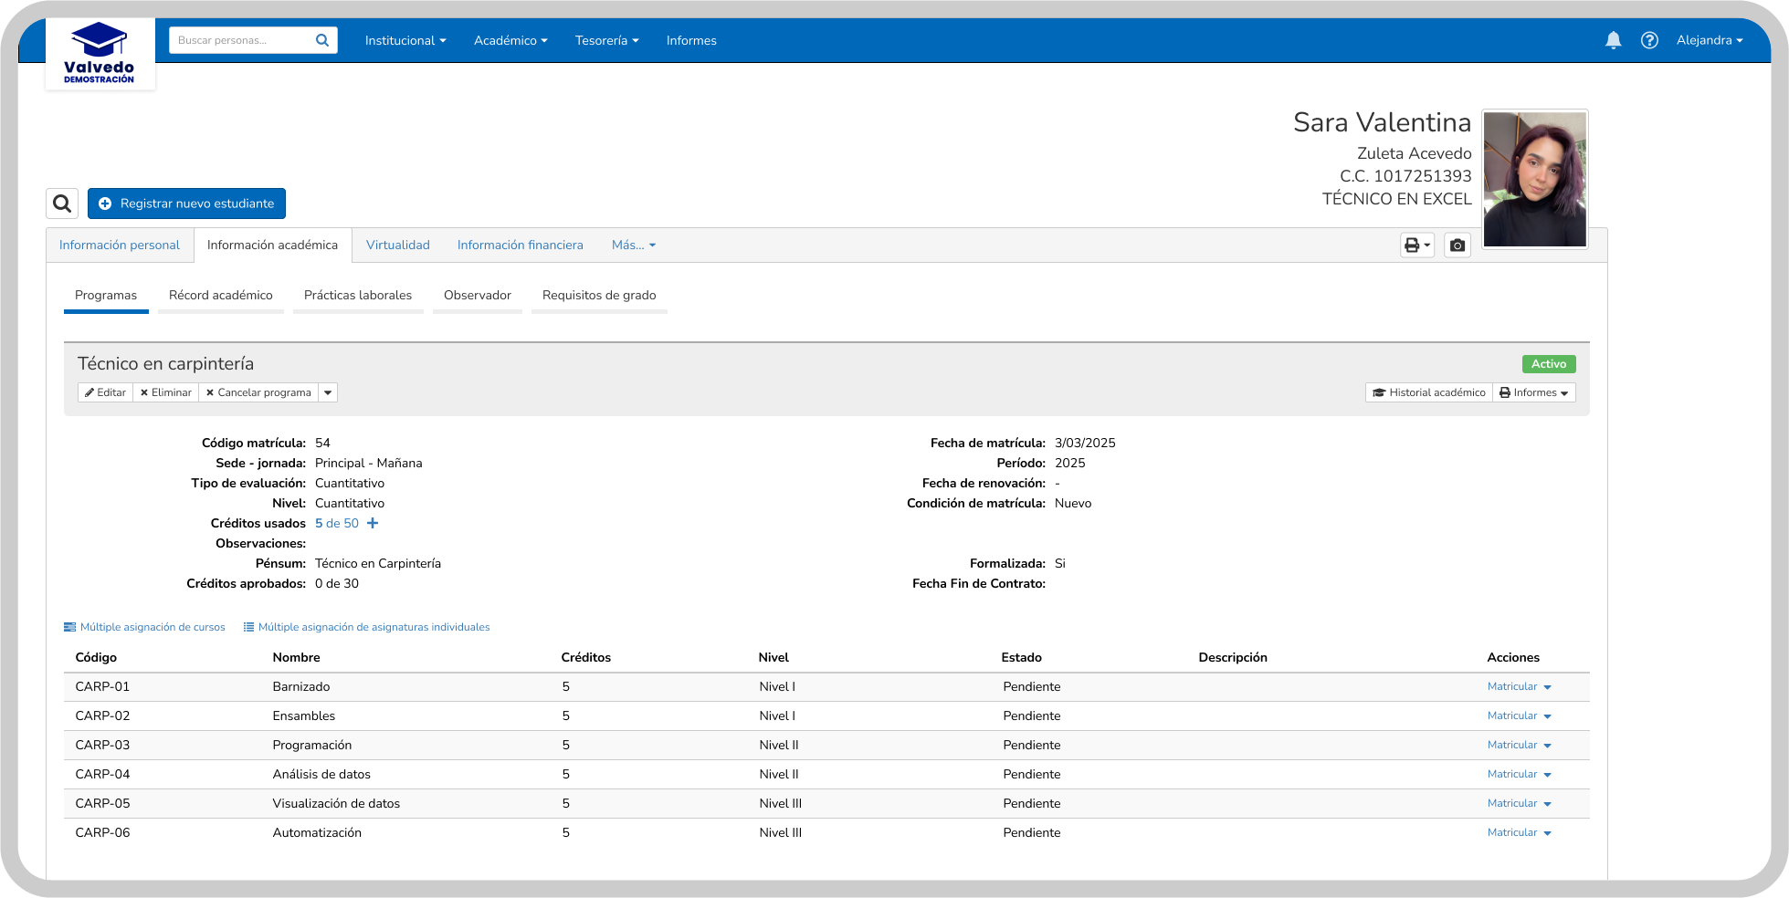Click the camera icon to update photo
Screen dimensions: 1789x898
coord(1458,245)
